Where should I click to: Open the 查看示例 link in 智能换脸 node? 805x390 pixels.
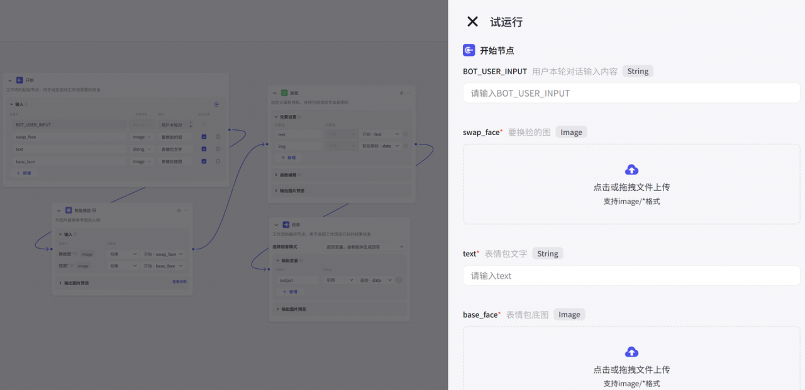click(x=179, y=282)
